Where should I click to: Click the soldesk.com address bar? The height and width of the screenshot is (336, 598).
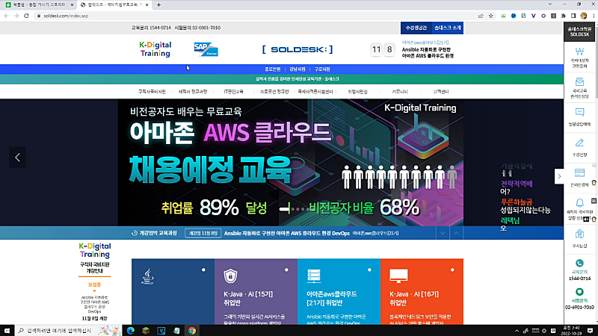256,16
